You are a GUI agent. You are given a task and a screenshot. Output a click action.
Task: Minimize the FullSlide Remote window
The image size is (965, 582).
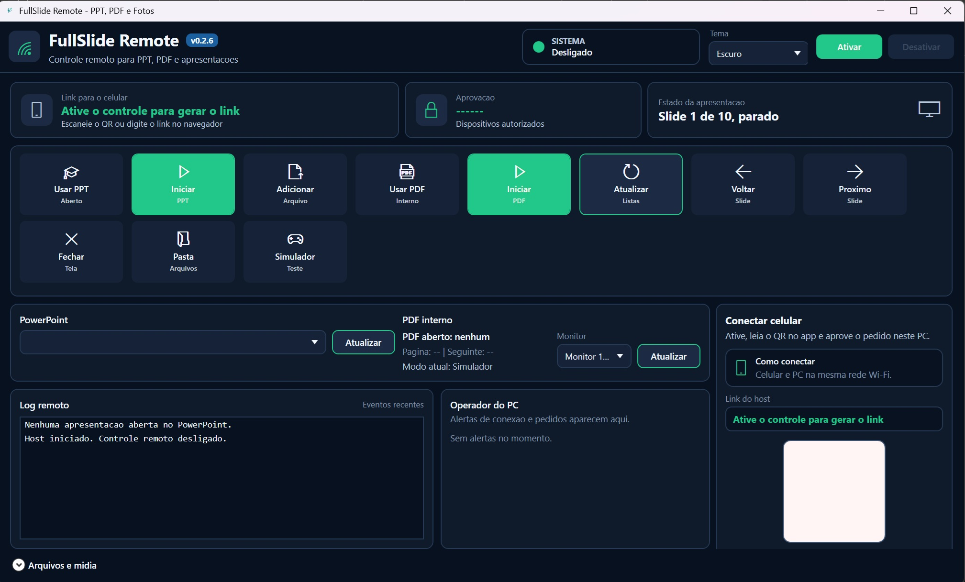click(880, 11)
